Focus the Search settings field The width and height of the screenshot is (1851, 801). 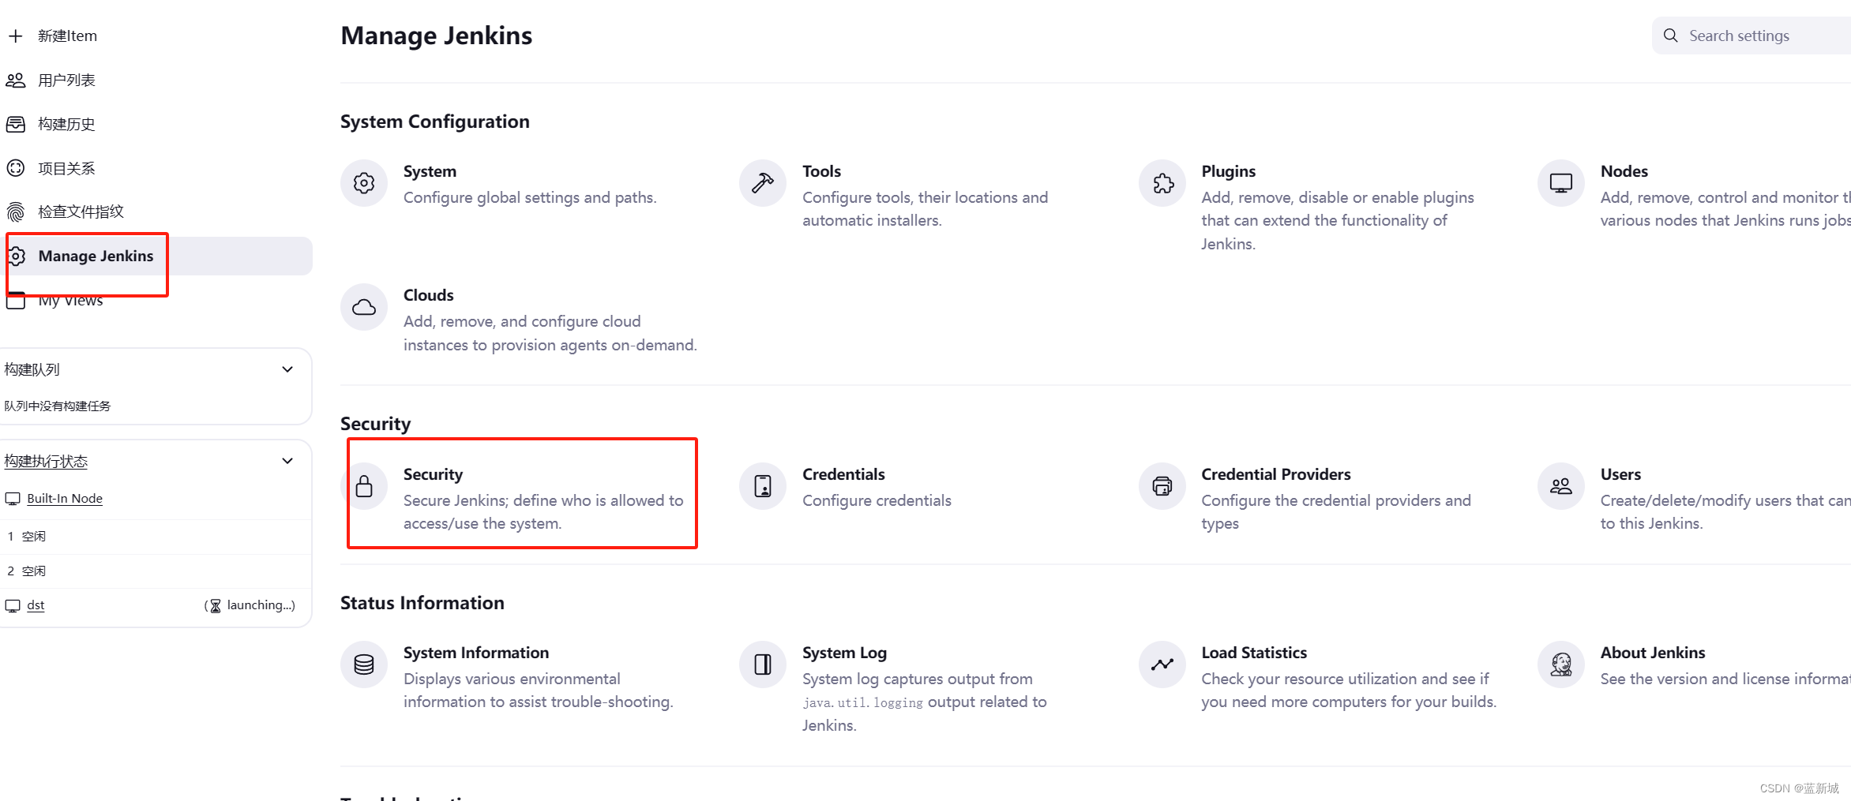pyautogui.click(x=1752, y=36)
